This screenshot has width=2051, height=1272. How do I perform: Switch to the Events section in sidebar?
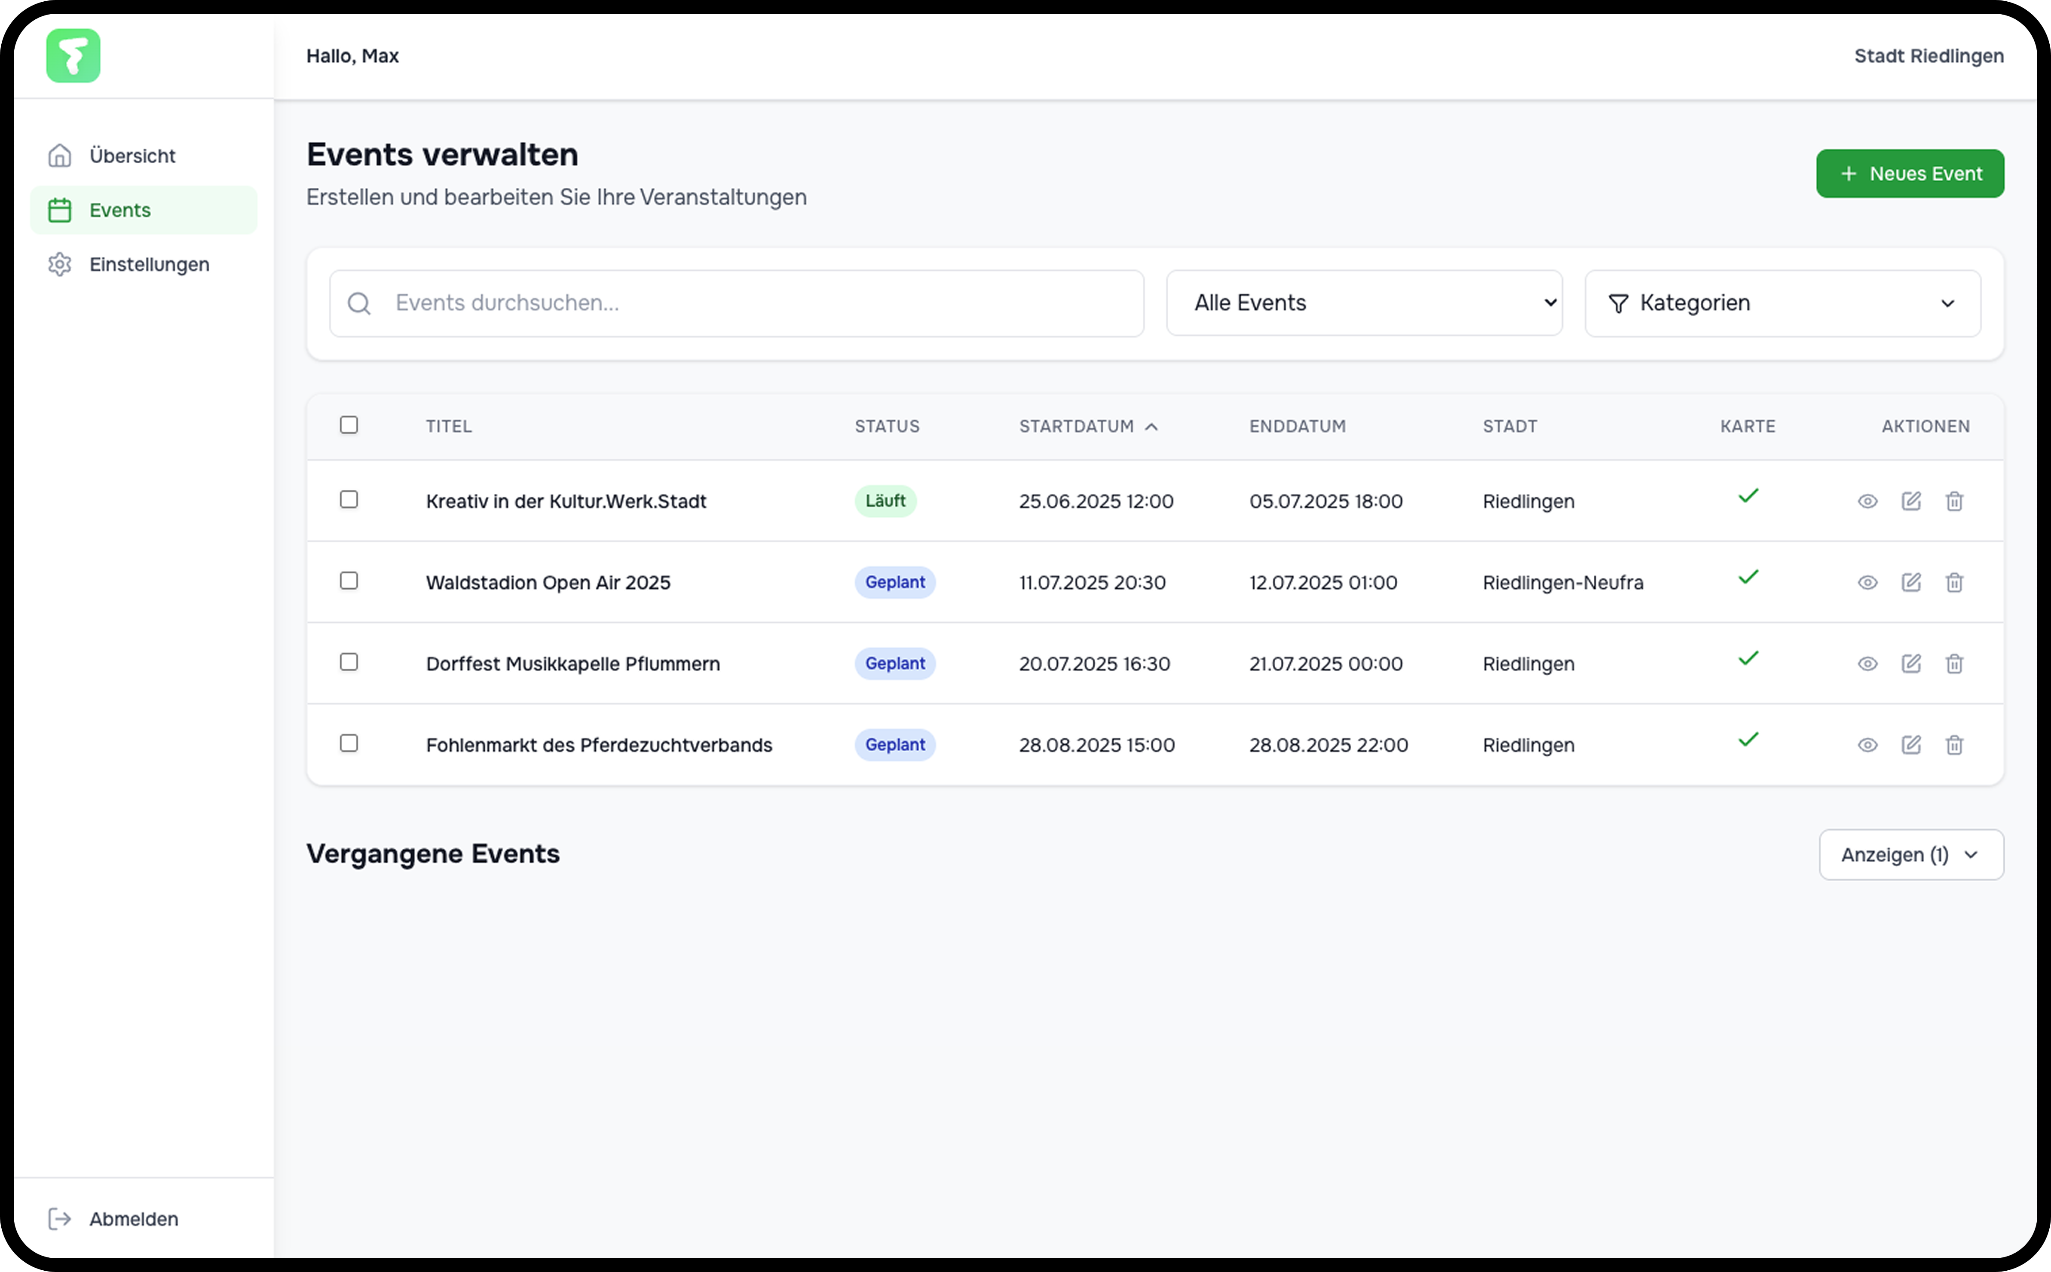coord(119,209)
